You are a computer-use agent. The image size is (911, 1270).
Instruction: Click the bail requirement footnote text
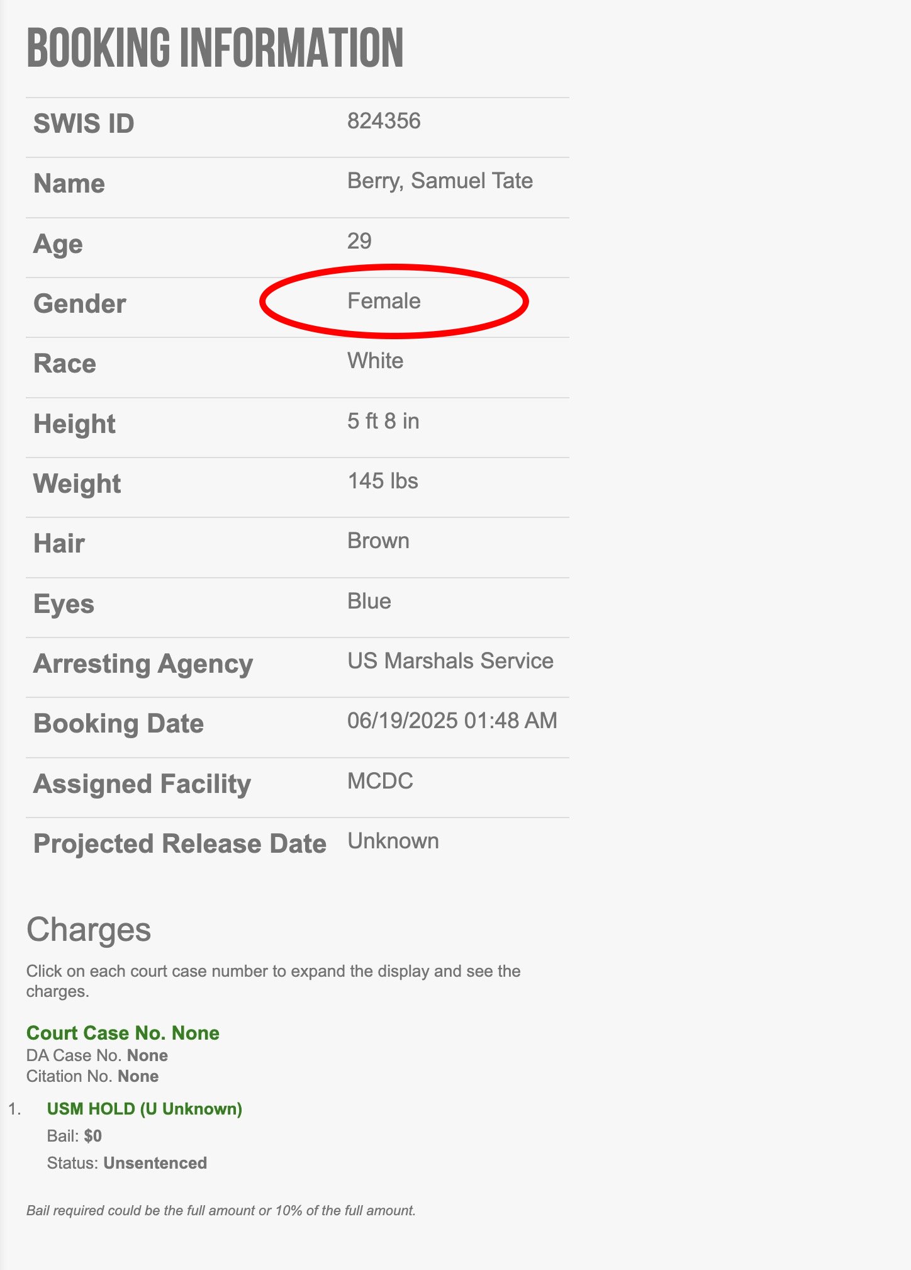point(221,1210)
